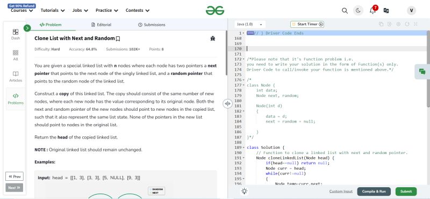Expand folded code at line 1
The height and width of the screenshot is (199, 430).
244,33
